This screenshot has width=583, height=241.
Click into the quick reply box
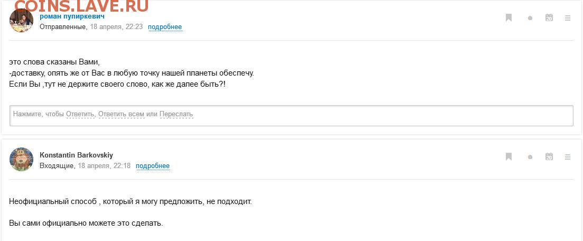coord(370,115)
